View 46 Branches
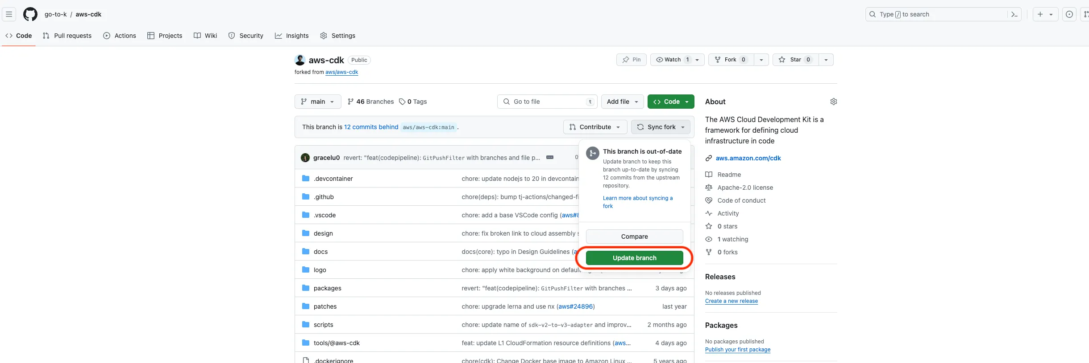Screen dimensions: 1089x363 (x=370, y=102)
